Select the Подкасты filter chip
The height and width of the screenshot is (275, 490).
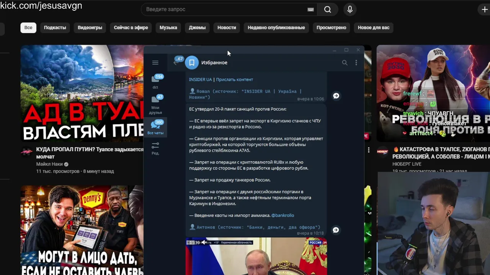(x=55, y=27)
